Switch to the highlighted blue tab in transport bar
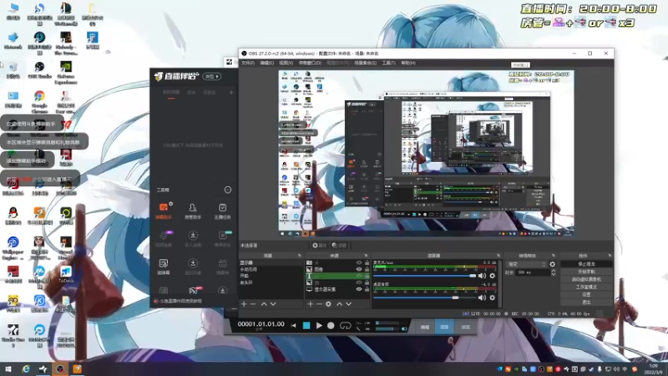The image size is (668, 376). [x=444, y=327]
